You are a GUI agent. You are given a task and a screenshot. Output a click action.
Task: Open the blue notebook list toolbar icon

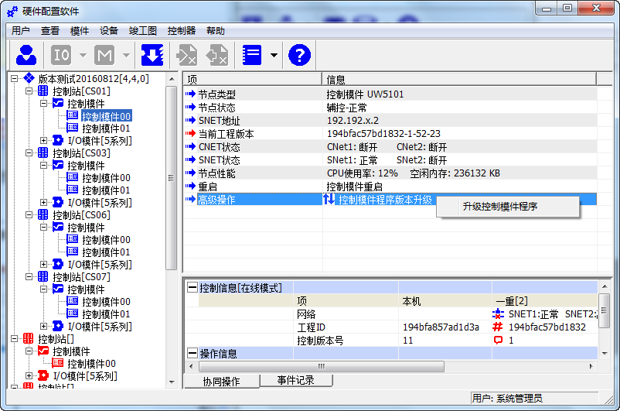coord(252,55)
